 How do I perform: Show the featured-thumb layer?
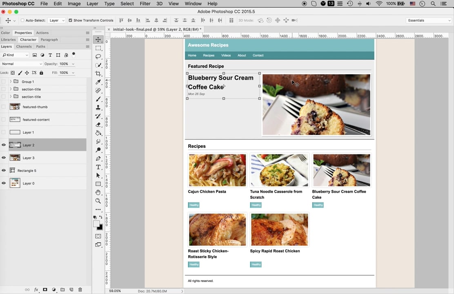(4, 107)
